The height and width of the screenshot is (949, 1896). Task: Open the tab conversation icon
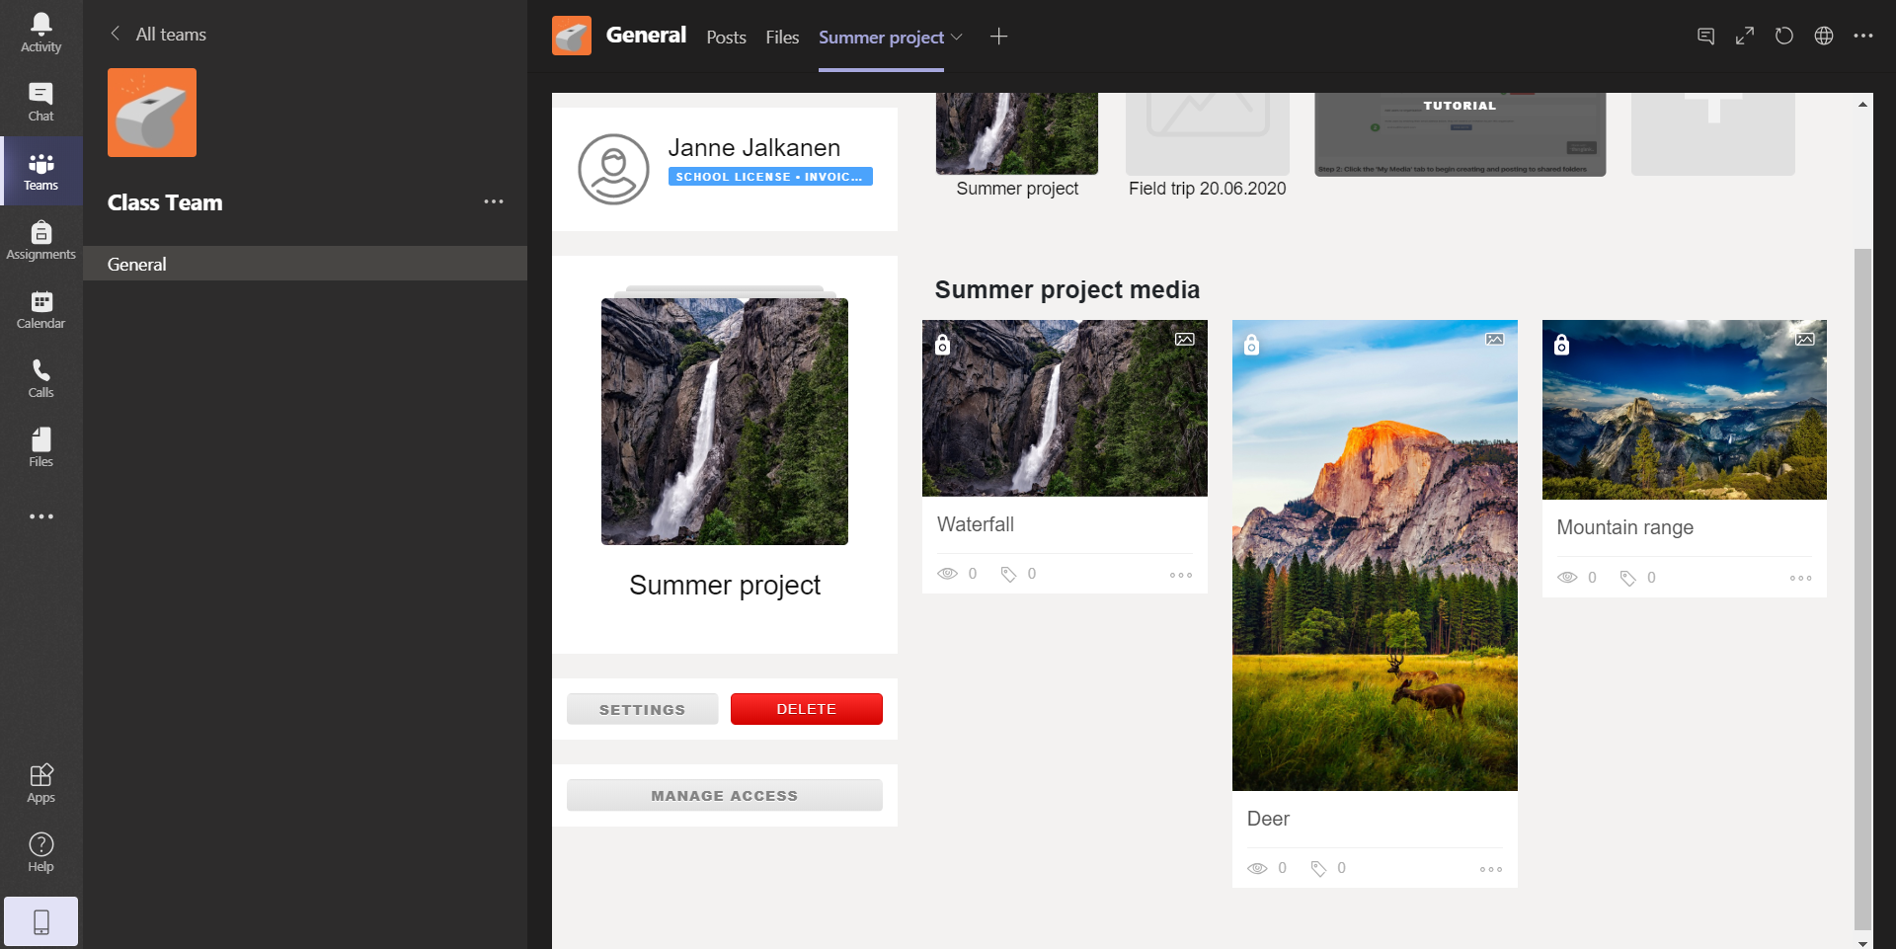click(1705, 36)
